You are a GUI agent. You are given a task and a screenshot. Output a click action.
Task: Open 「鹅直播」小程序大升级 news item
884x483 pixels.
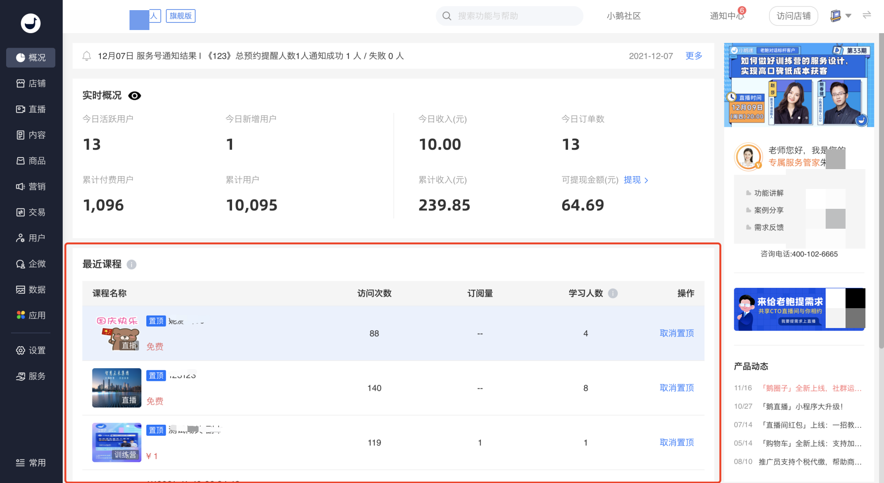(x=801, y=407)
